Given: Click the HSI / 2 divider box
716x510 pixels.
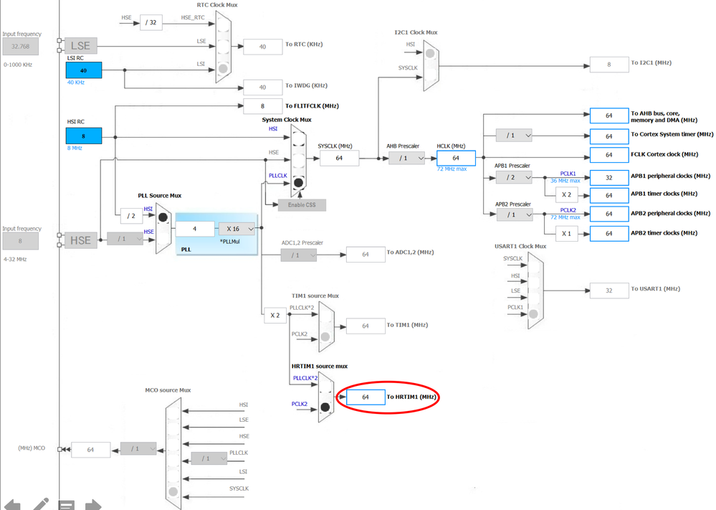Looking at the screenshot, I should pos(131,216).
